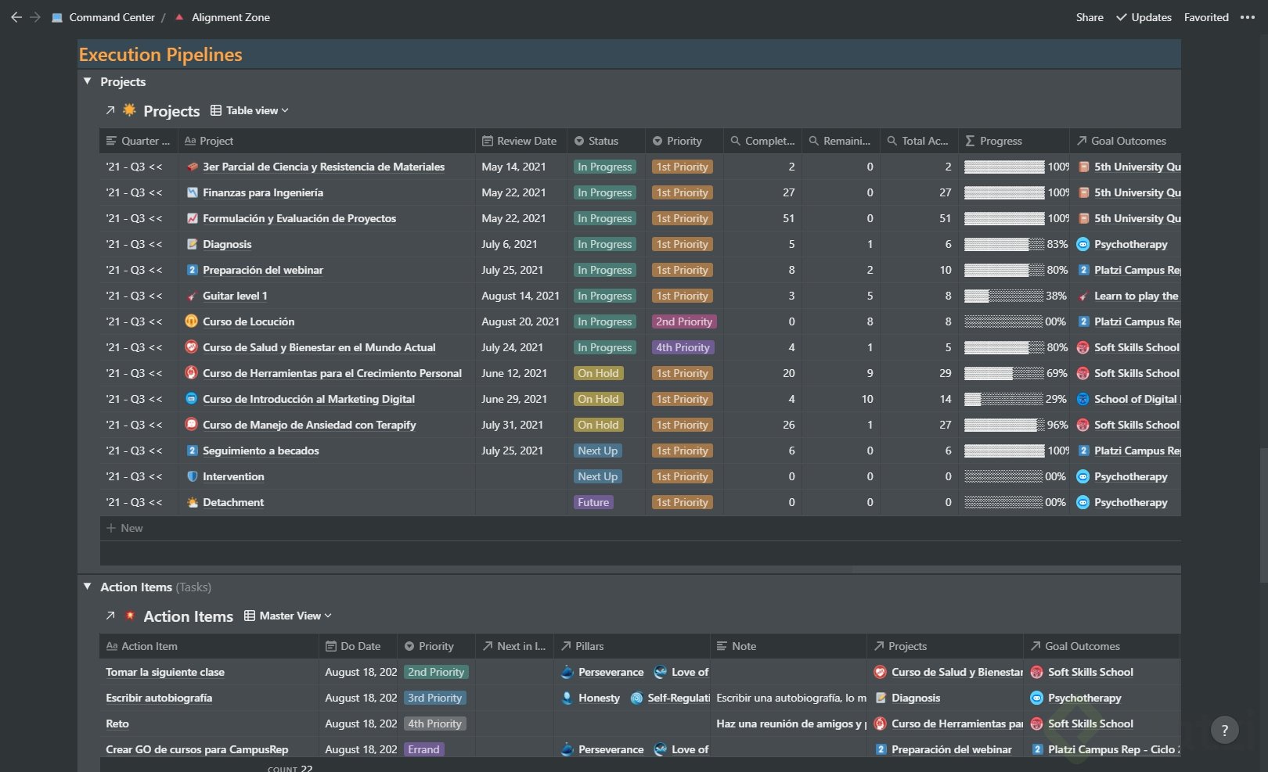Collapse the Action Items toggle section
The height and width of the screenshot is (772, 1268).
(x=88, y=587)
